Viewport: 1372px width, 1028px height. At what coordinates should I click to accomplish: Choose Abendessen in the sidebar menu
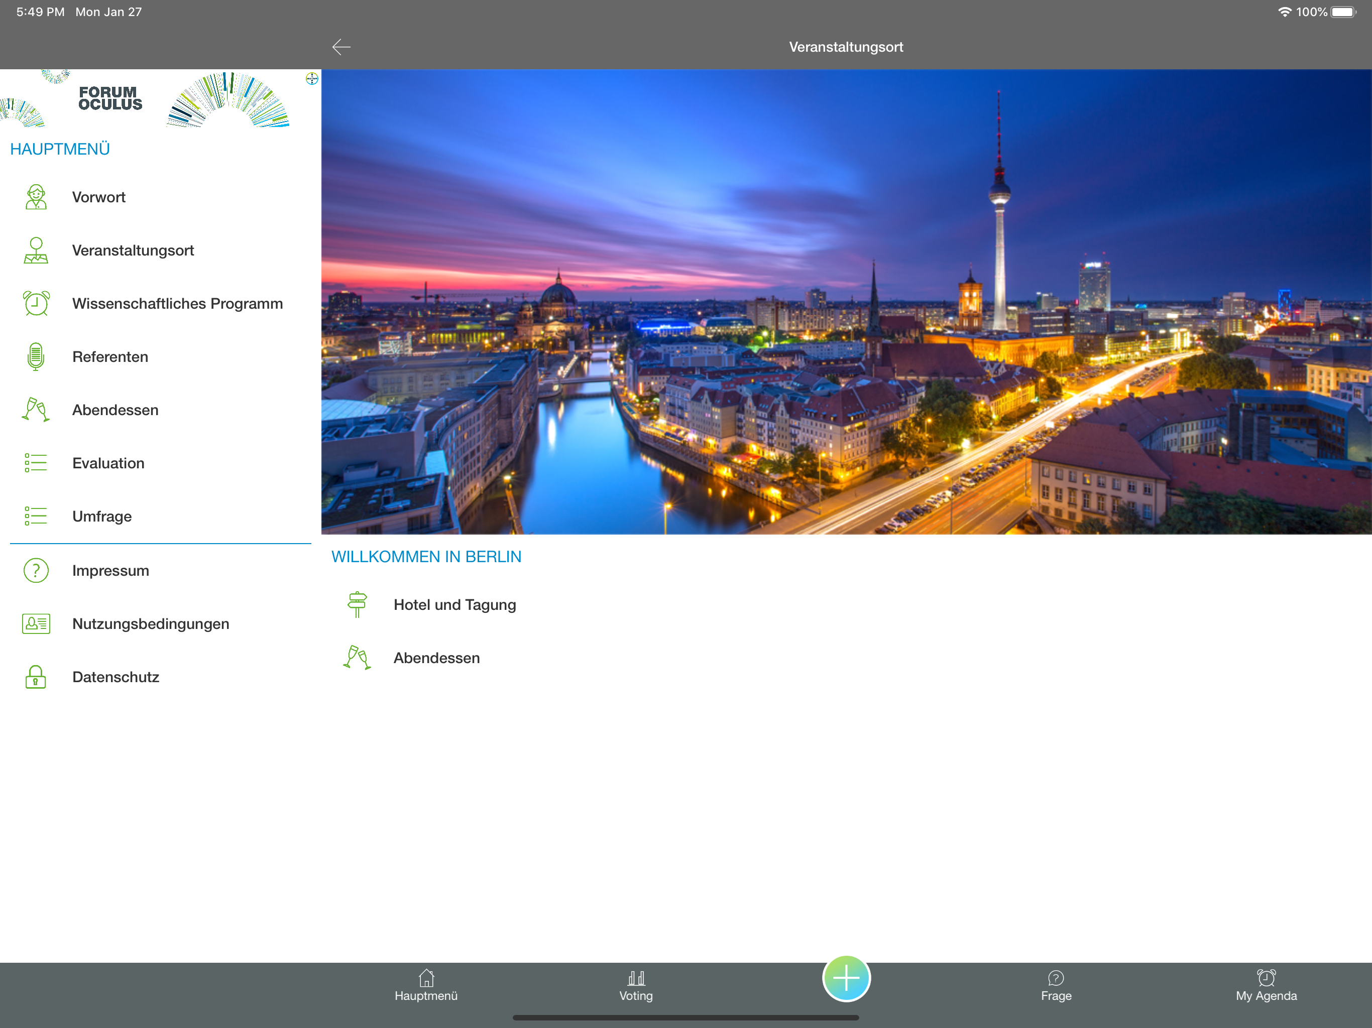tap(161, 410)
